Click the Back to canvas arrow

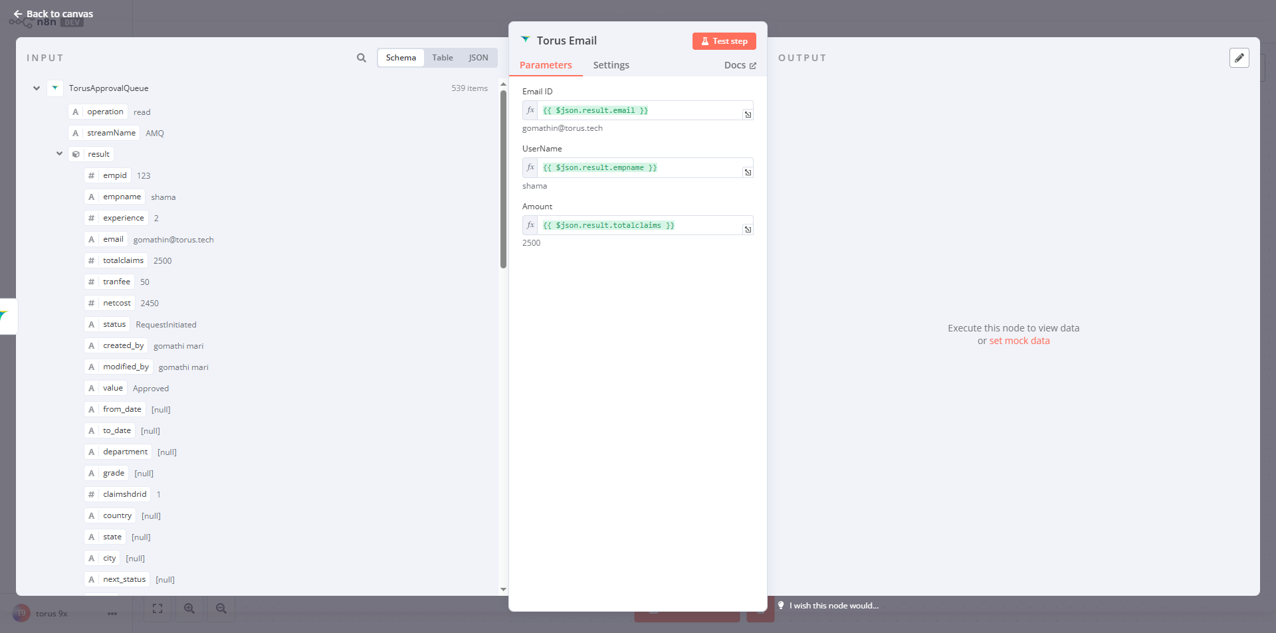click(x=18, y=14)
